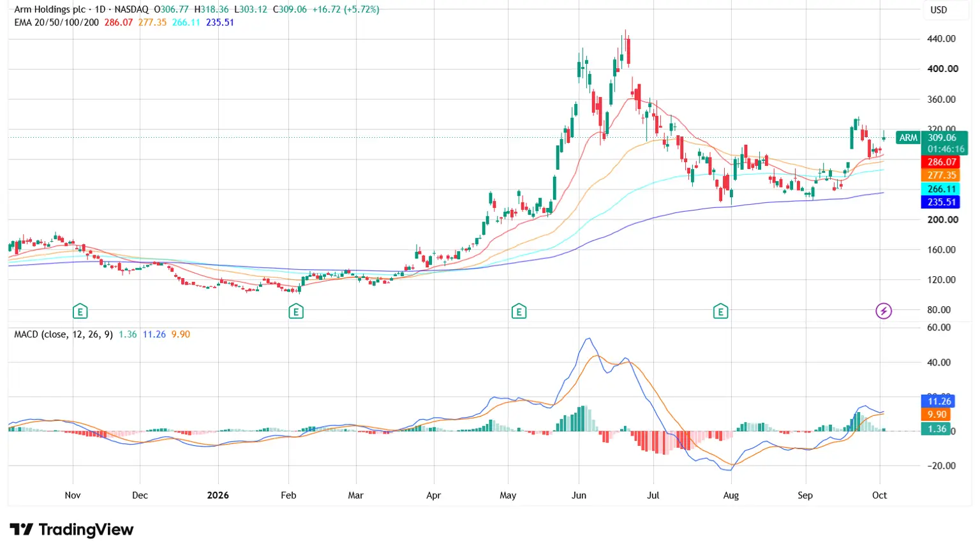
Task: Click the 200.00 price axis label
Action: [942, 219]
